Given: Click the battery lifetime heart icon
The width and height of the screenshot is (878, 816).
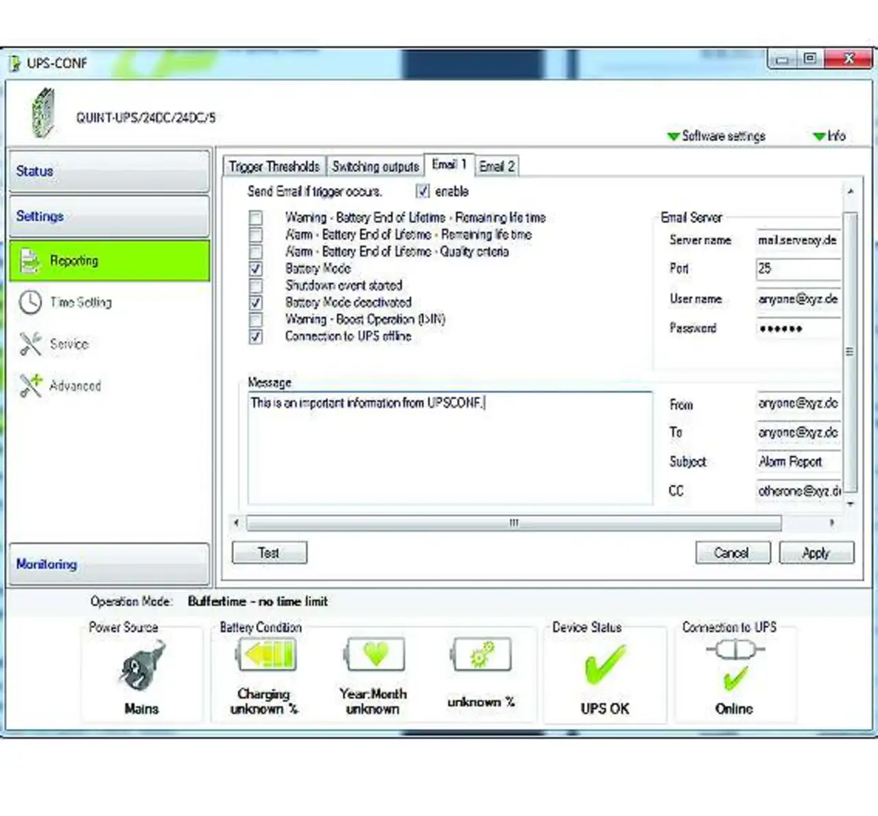Looking at the screenshot, I should tap(375, 655).
